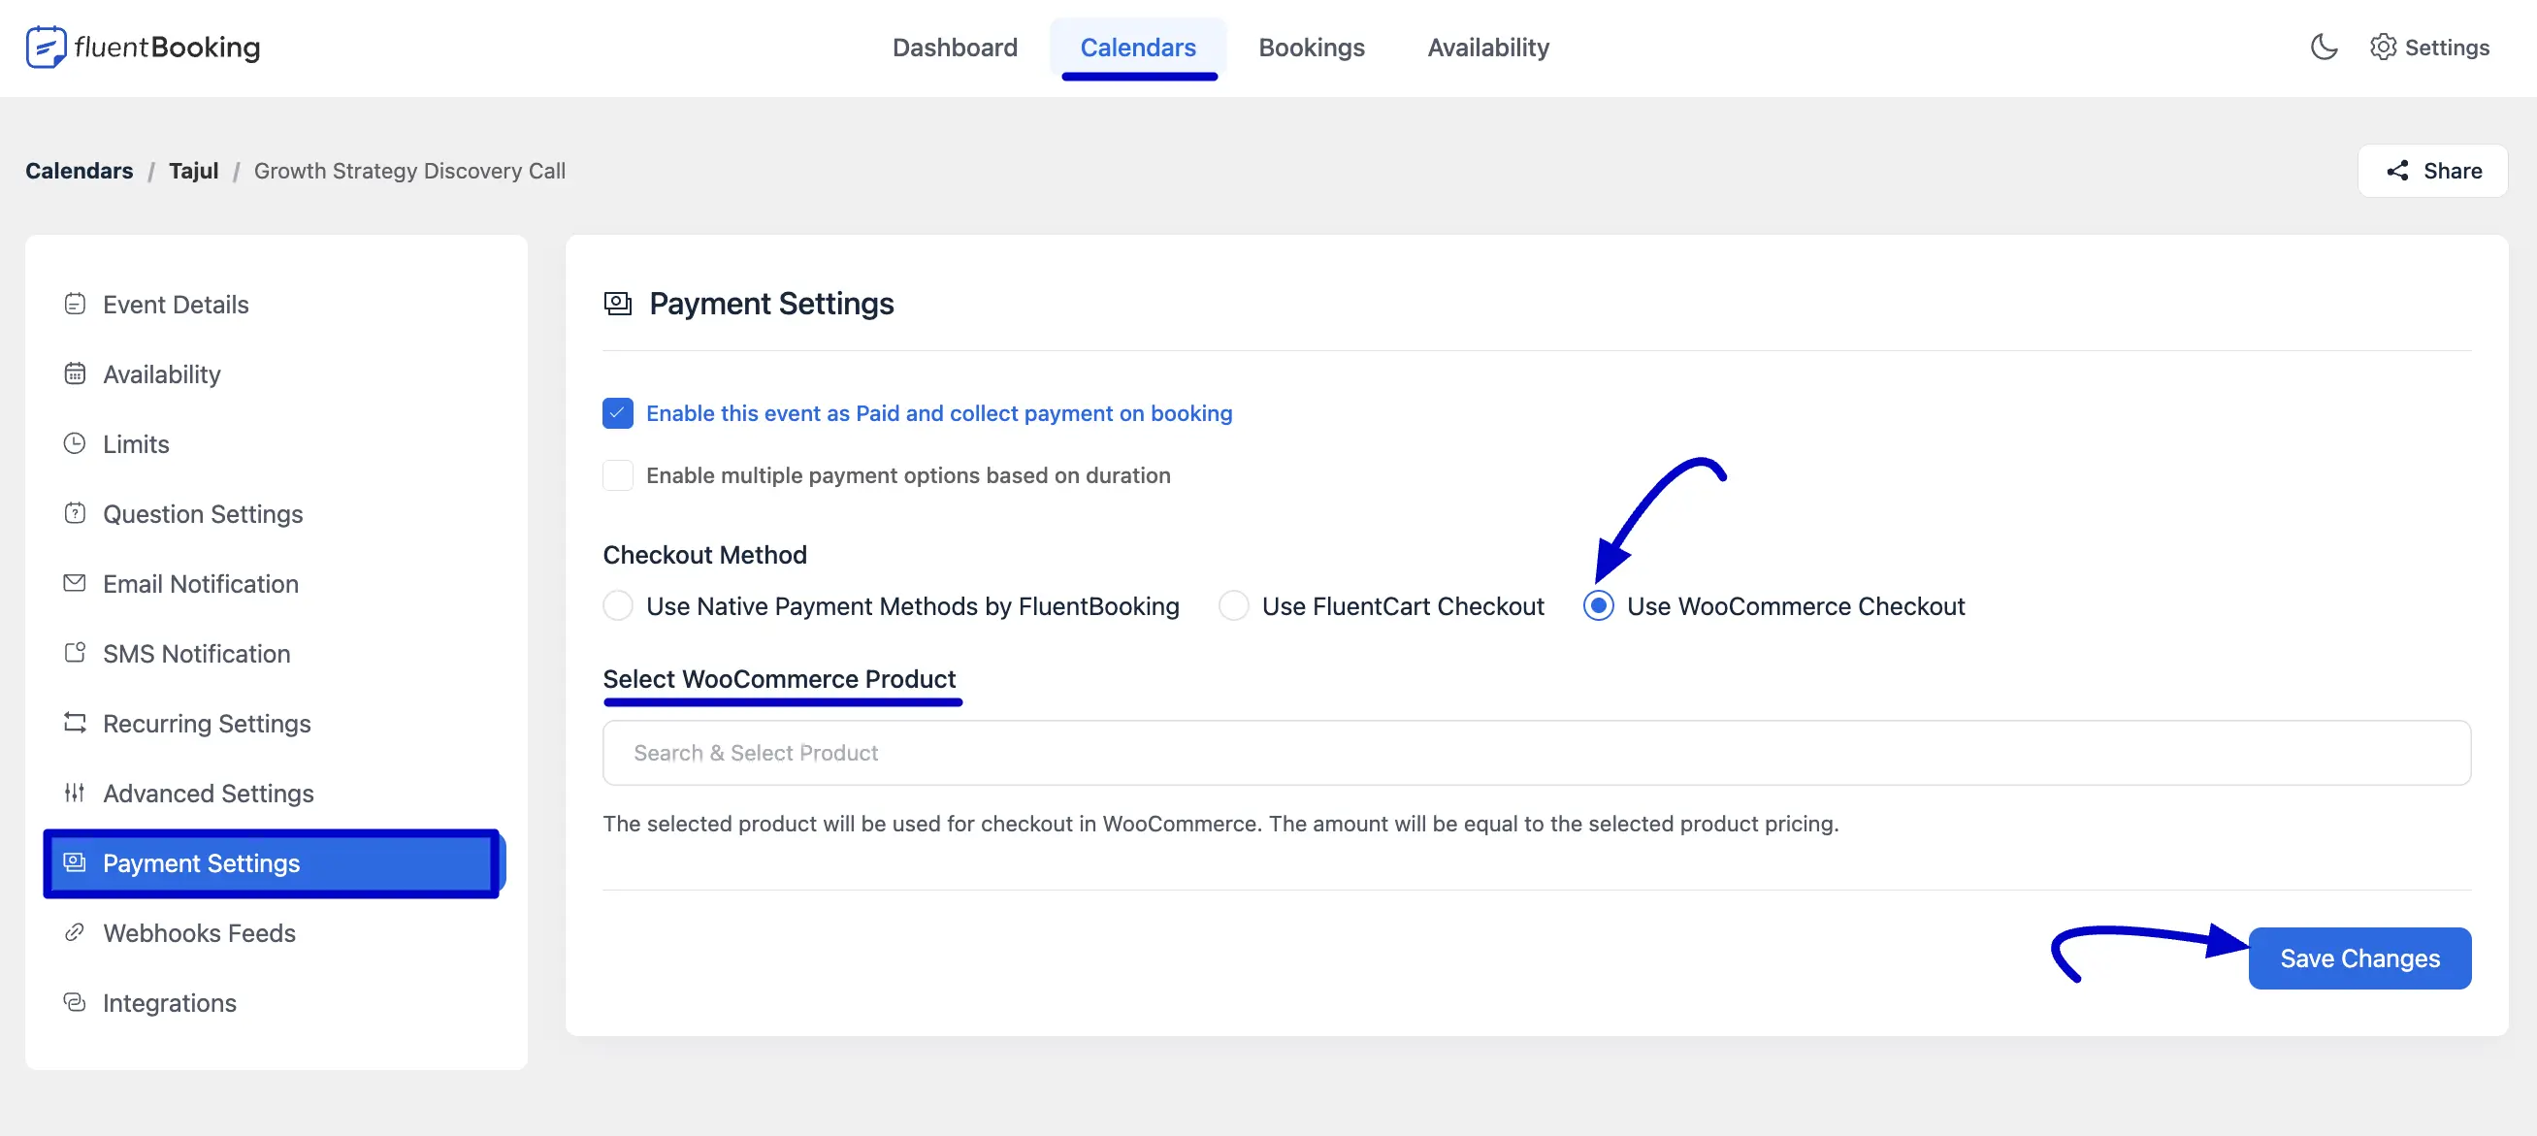This screenshot has height=1136, width=2537.
Task: Click the SMS Notification icon
Action: pyautogui.click(x=75, y=654)
